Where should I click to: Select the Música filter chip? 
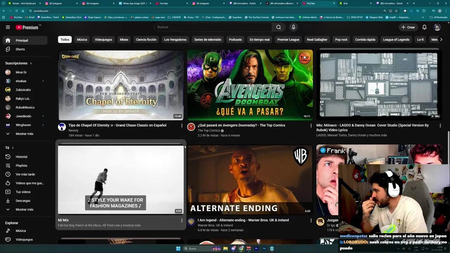(x=82, y=40)
